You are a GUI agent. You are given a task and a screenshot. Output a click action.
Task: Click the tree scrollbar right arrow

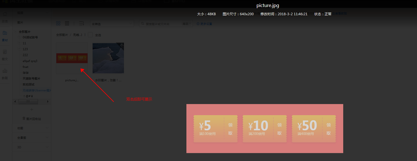coord(48,102)
